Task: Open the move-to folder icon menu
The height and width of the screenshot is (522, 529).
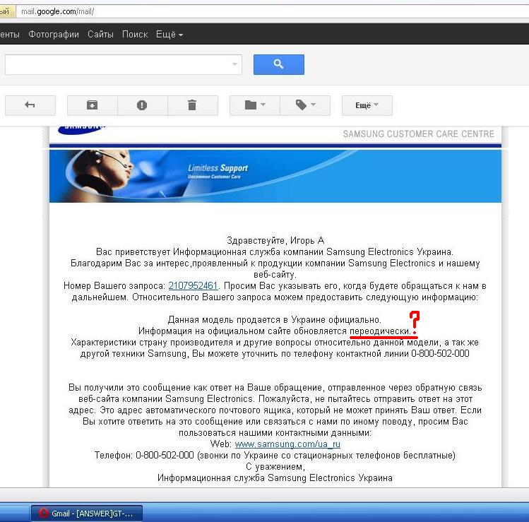Action: (x=254, y=105)
